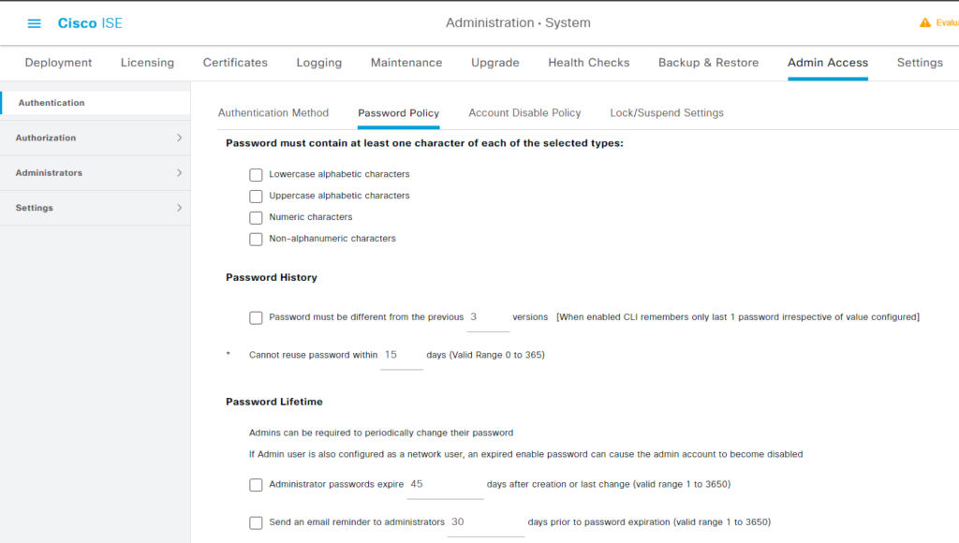The height and width of the screenshot is (543, 959).
Task: Open the hamburger navigation menu
Action: (x=35, y=22)
